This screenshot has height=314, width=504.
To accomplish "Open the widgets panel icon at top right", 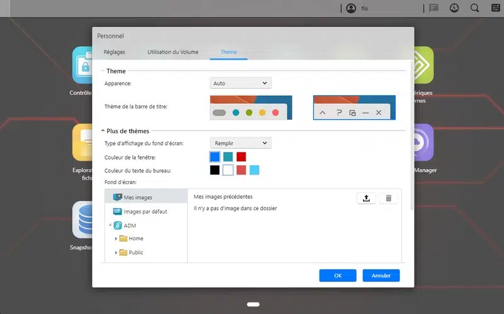I will [496, 8].
